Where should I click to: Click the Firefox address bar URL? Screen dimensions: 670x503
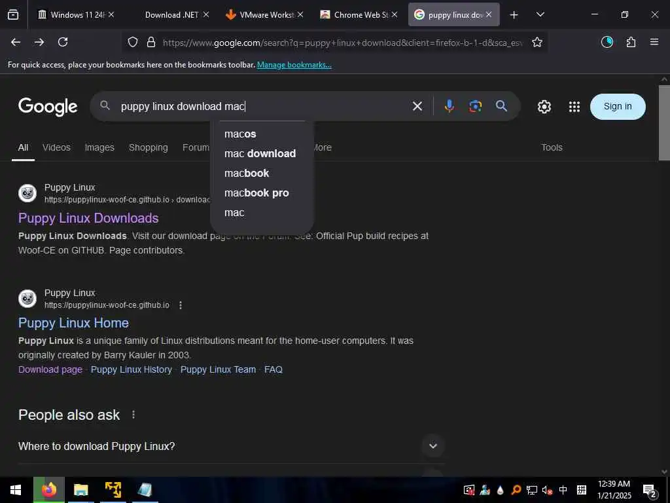(342, 43)
